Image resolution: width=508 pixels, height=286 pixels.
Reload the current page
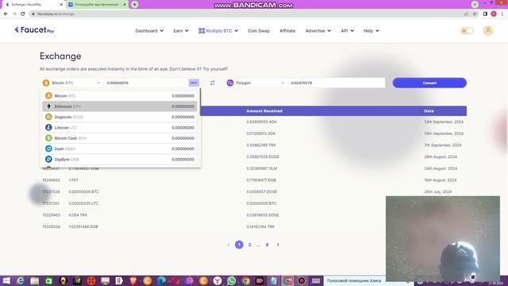[23, 14]
